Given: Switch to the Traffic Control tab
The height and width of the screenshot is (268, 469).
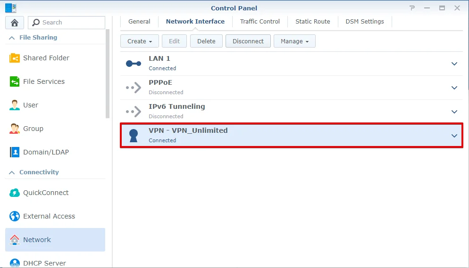Looking at the screenshot, I should 260,21.
